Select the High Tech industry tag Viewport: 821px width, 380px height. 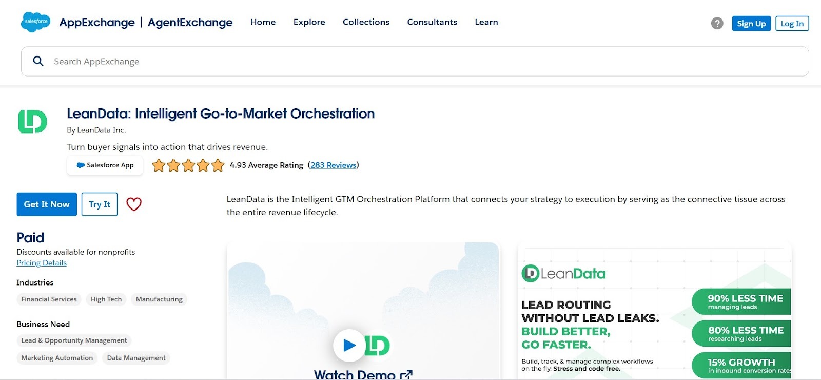tap(106, 299)
